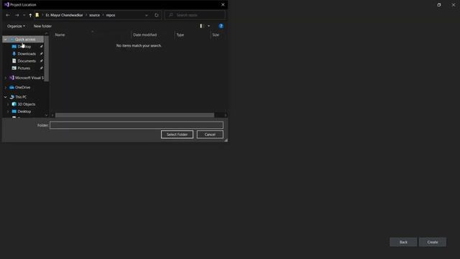Select 'source' breadcrumb segment
Screen dimensions: 460x259
pyautogui.click(x=94, y=15)
